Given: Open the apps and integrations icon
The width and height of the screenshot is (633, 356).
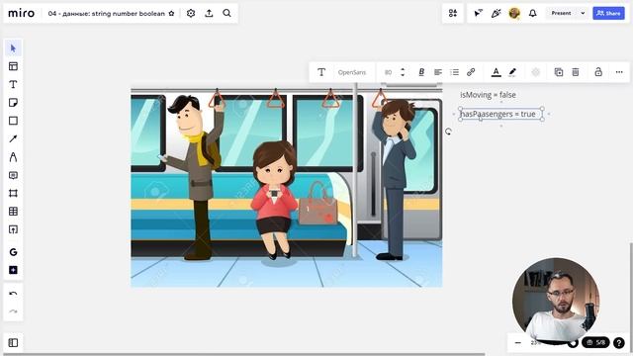Looking at the screenshot, I should pos(453,13).
